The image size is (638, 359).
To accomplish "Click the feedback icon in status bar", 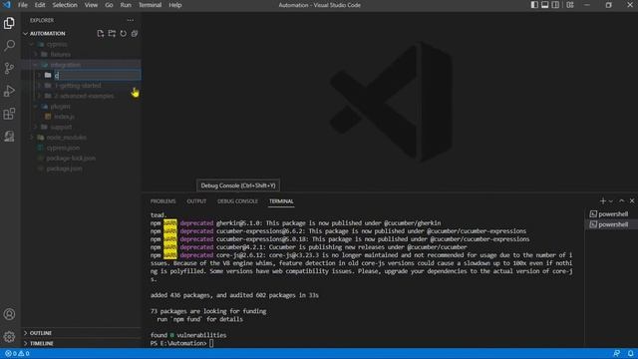I will point(617,353).
